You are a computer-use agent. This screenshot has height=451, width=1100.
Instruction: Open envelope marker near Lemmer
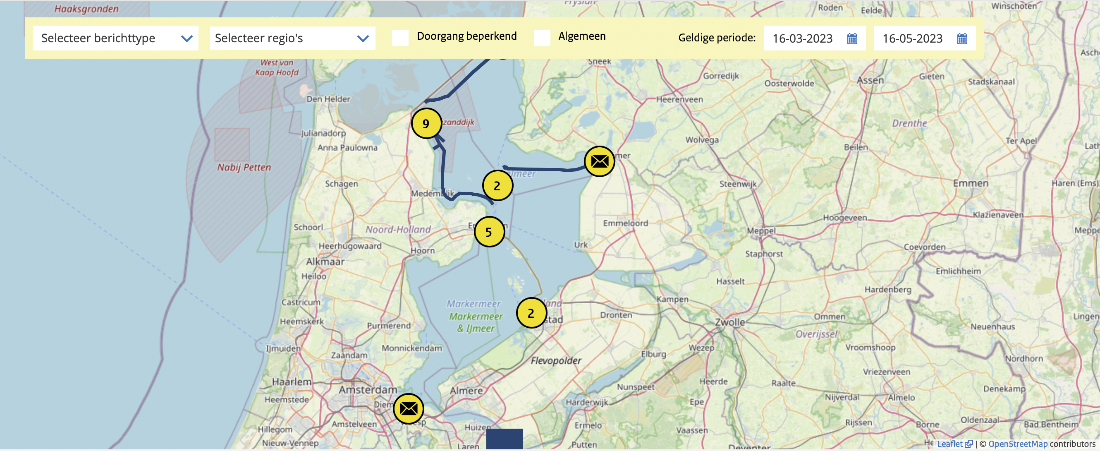(599, 161)
